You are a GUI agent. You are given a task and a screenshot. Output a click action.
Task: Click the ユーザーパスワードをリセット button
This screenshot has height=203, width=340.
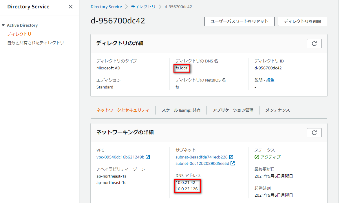pos(239,21)
